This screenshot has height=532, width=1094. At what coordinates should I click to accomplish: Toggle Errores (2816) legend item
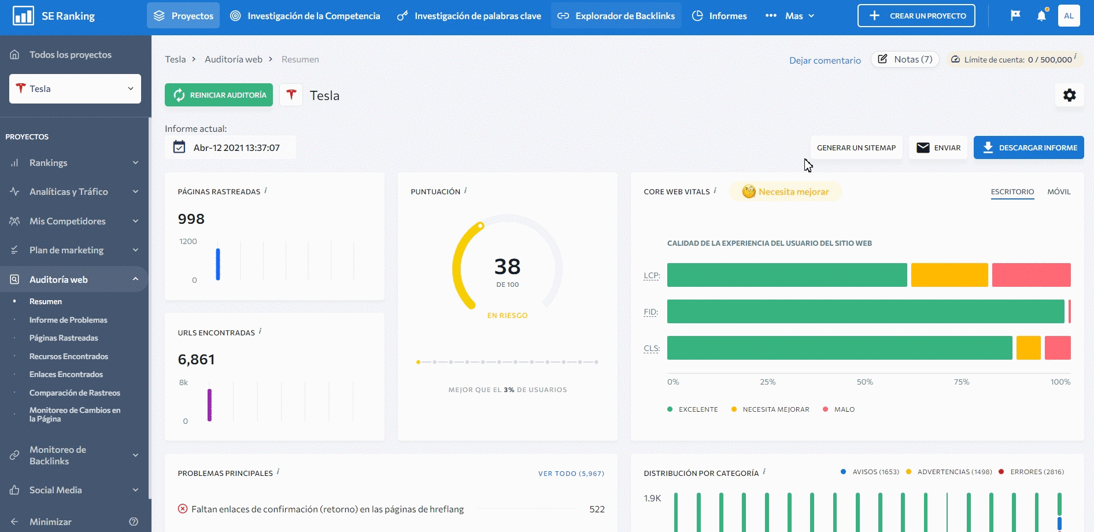1031,472
